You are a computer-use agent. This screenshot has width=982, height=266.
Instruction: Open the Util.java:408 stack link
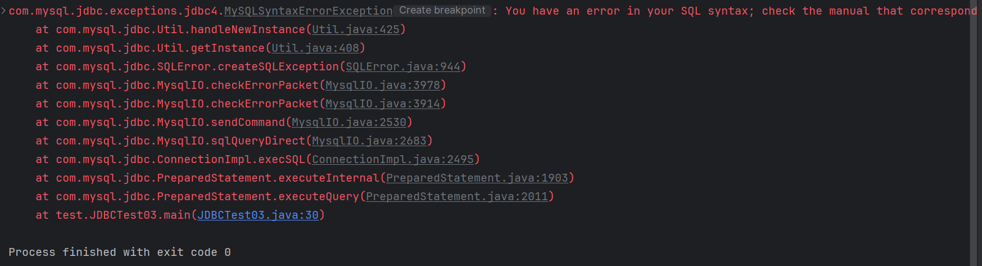[x=315, y=48]
